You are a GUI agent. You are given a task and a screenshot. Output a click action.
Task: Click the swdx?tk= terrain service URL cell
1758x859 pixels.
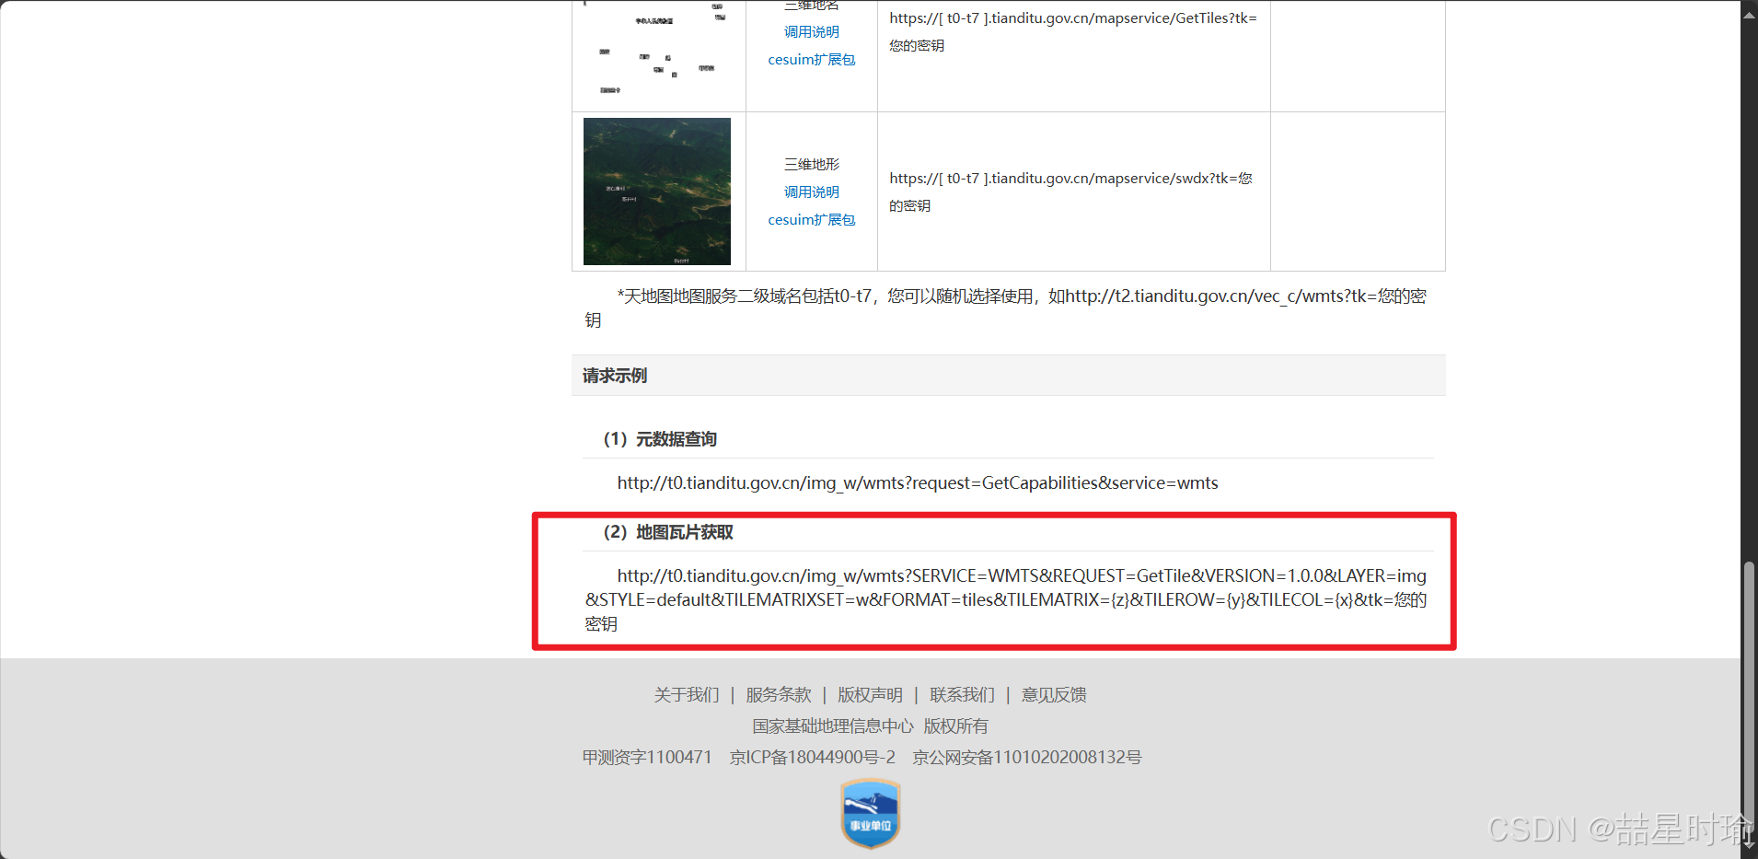tap(1073, 192)
